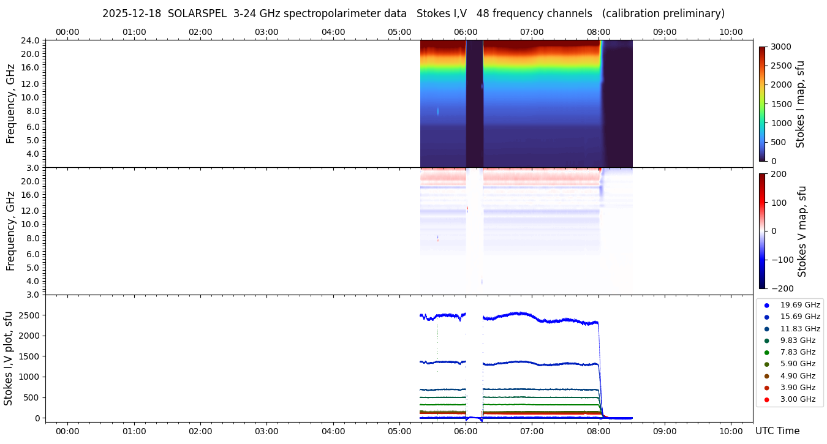827x444 pixels.
Task: Click the Stokes I map colorbar
Action: click(762, 103)
